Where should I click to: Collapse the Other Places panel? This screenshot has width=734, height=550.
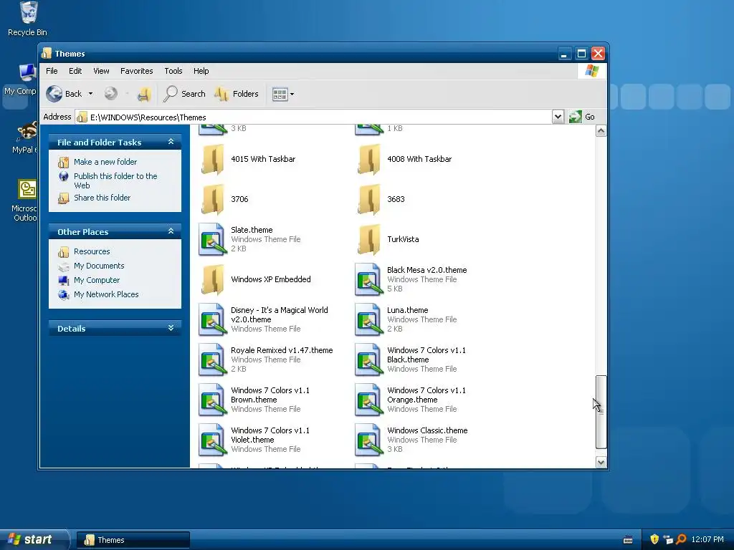coord(171,231)
